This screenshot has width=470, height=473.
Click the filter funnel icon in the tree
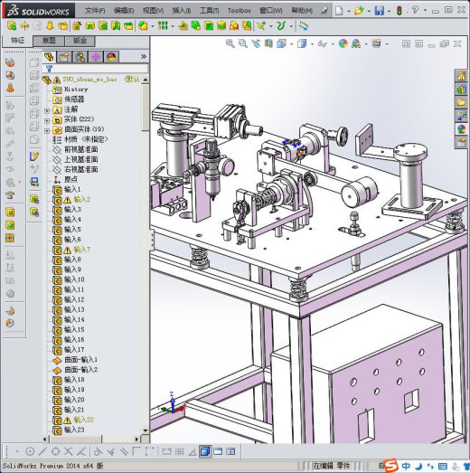50,69
